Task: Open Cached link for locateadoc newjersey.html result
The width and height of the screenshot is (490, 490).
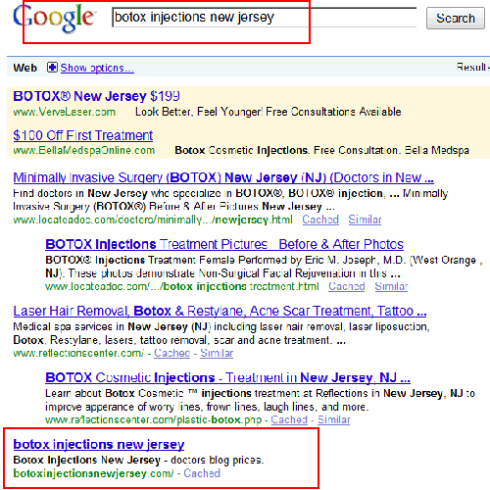Action: click(x=320, y=220)
